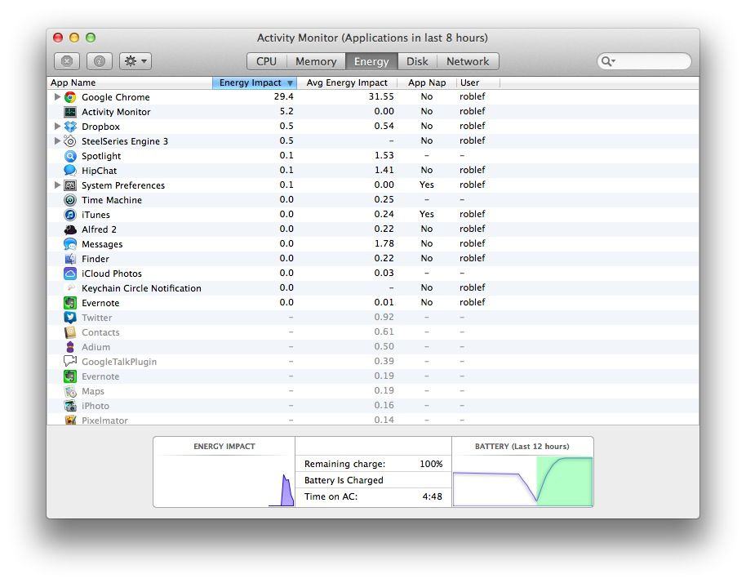746x583 pixels.
Task: Select the Google Chrome app icon
Action: point(71,96)
